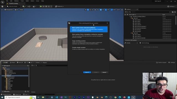Sort by Item Label column
This screenshot has height=99, width=177.
[132, 15]
